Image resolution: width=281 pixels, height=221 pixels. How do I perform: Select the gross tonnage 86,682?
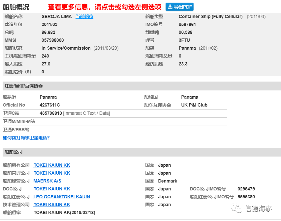coord(48,32)
